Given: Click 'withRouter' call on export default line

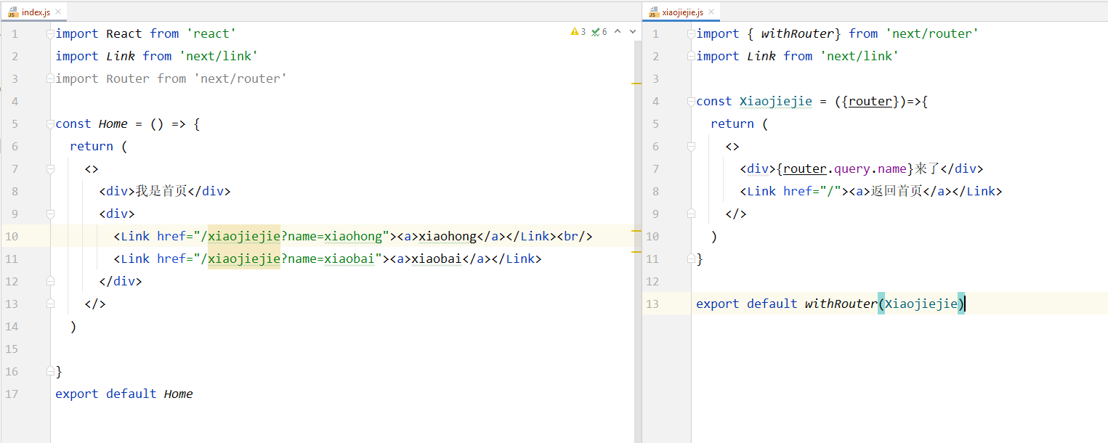Looking at the screenshot, I should pyautogui.click(x=841, y=304).
